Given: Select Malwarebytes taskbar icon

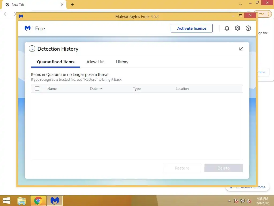Looking at the screenshot, I should pos(55,201).
